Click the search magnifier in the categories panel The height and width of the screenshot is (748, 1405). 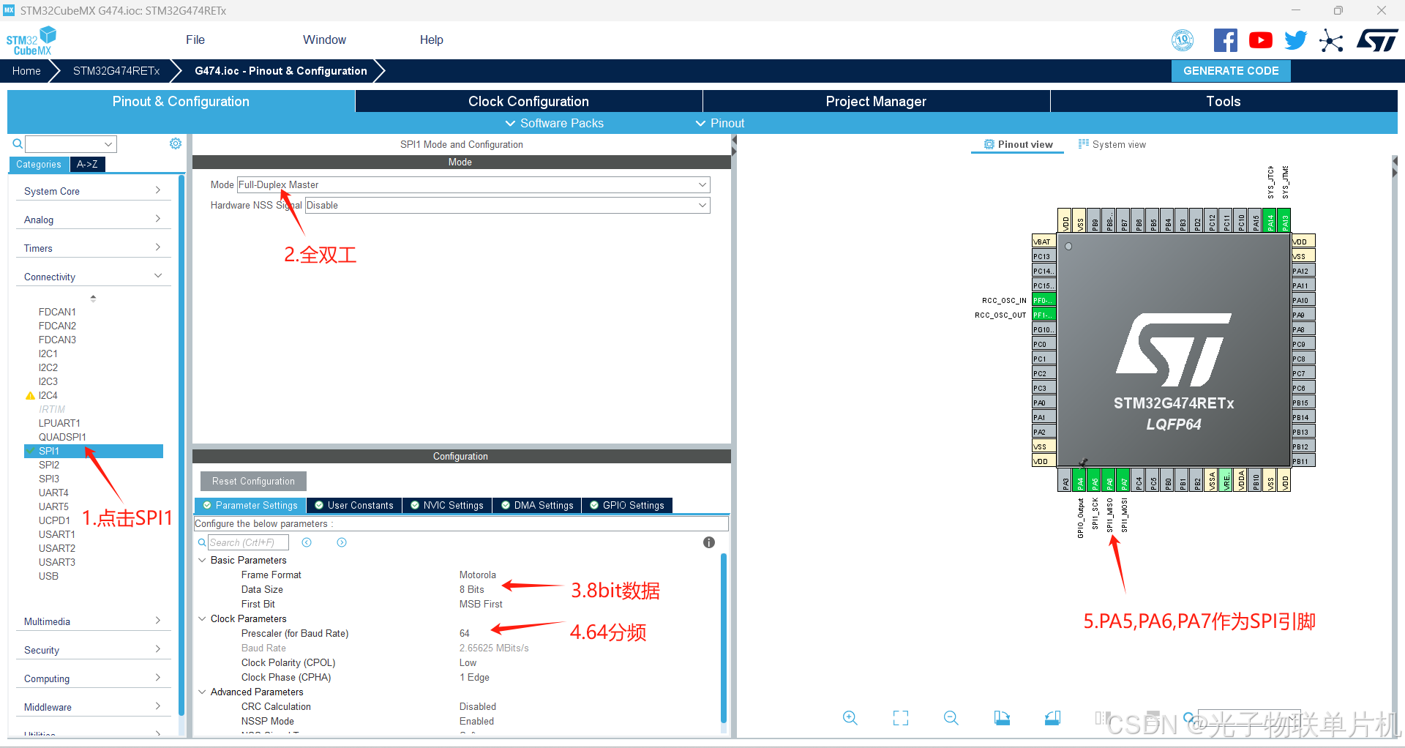tap(18, 143)
